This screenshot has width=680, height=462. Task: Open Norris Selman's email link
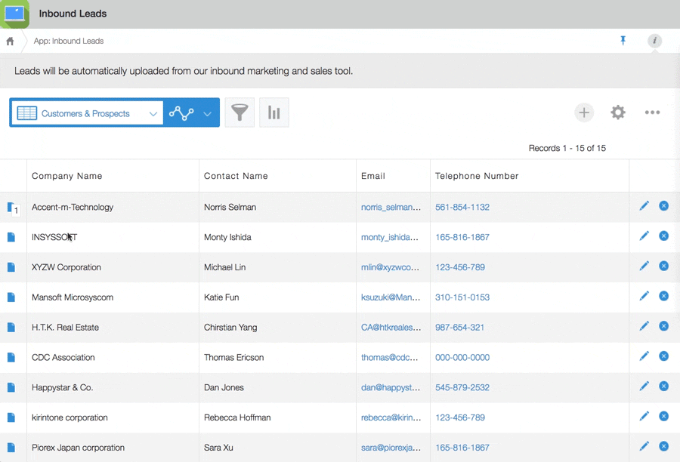[x=389, y=207]
